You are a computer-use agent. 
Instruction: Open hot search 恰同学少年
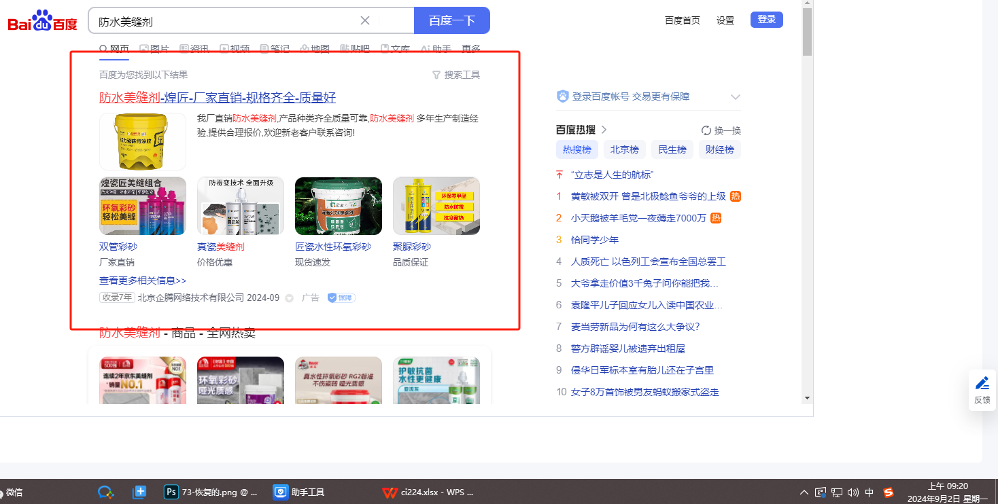(x=595, y=240)
